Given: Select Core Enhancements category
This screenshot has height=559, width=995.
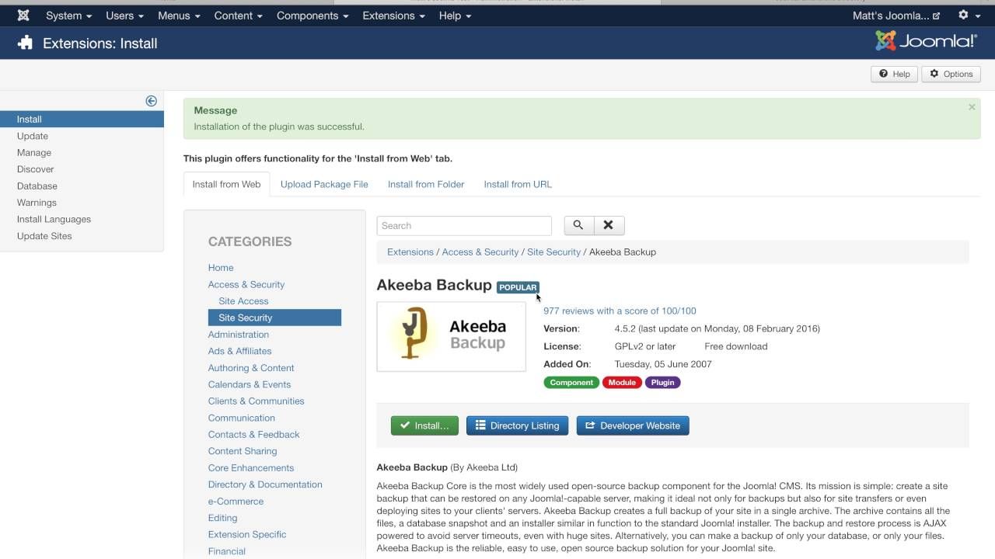Looking at the screenshot, I should [251, 468].
